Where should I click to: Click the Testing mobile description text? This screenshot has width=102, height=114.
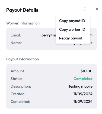[x=81, y=86]
